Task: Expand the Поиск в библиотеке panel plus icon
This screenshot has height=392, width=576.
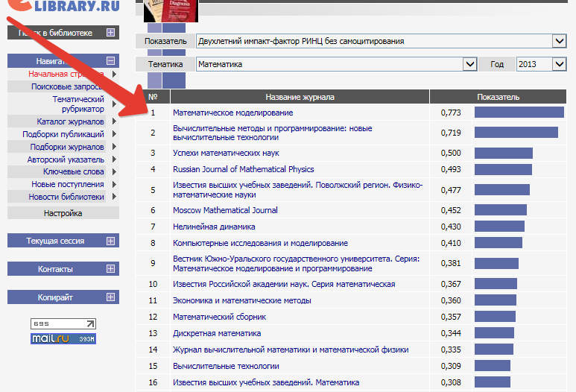Action: [x=110, y=33]
